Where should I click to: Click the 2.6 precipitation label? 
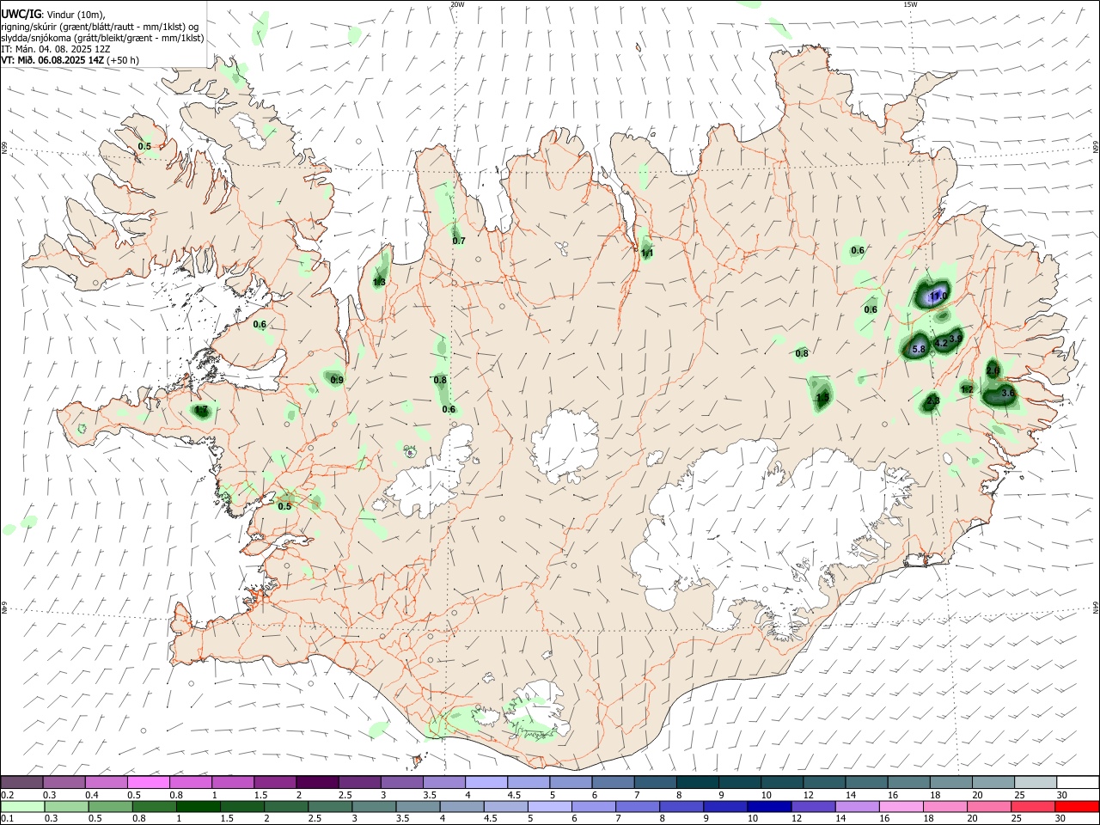coord(993,370)
